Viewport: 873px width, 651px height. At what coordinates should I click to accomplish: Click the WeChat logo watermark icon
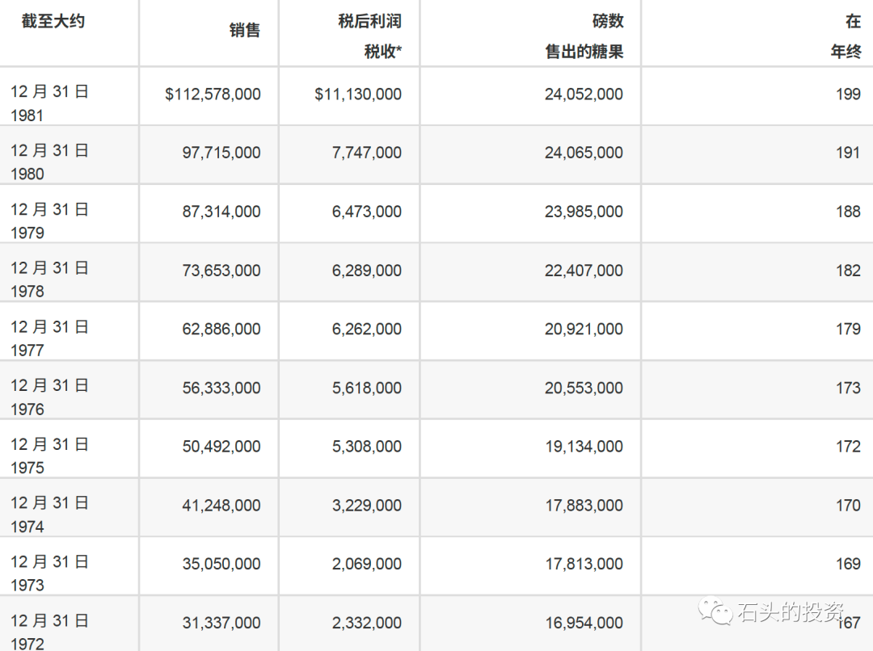tap(715, 611)
